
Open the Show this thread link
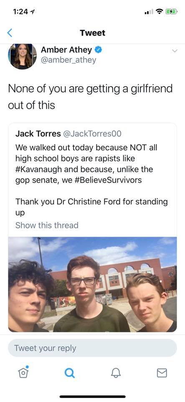(47, 225)
